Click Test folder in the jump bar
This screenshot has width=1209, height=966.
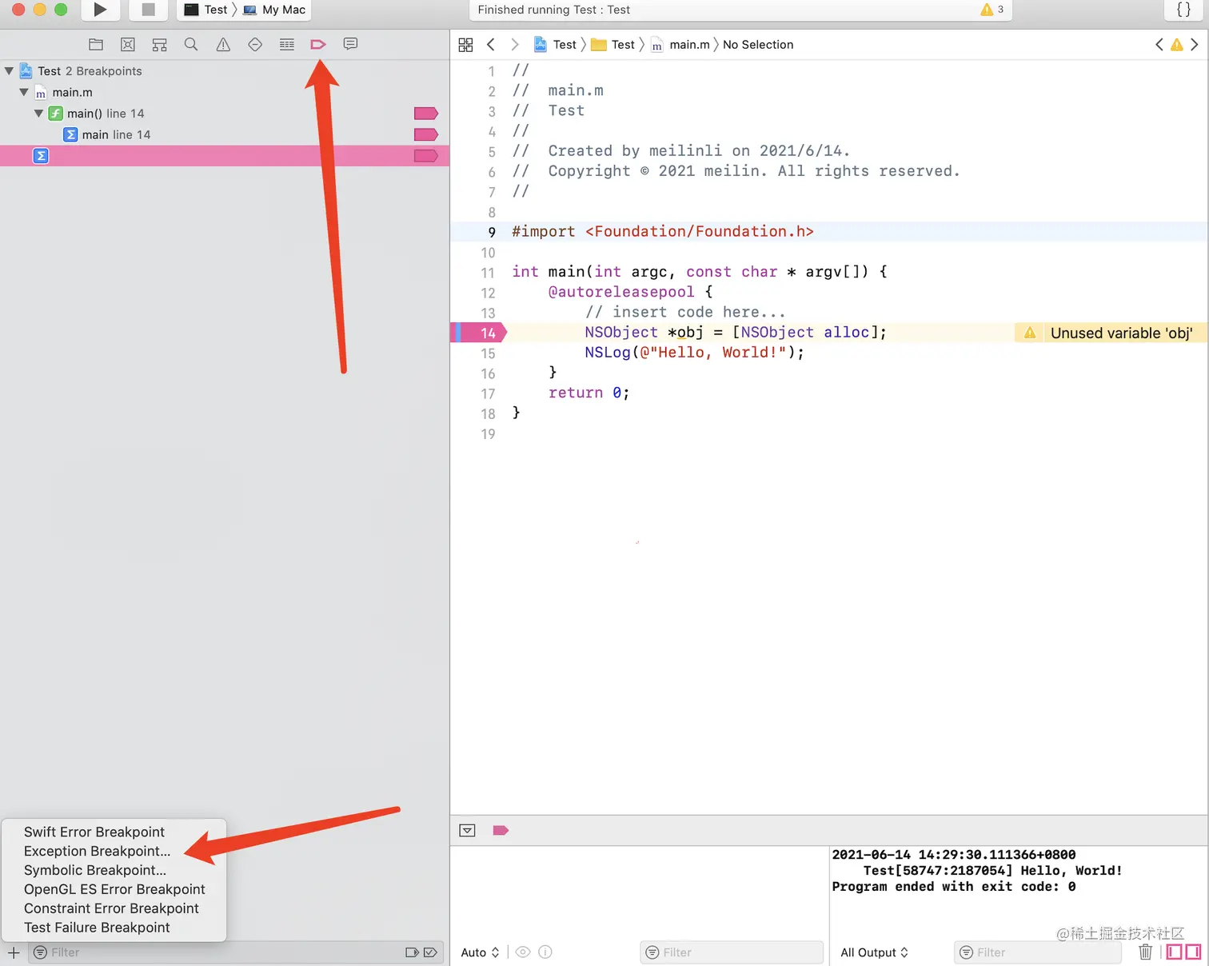coord(613,45)
